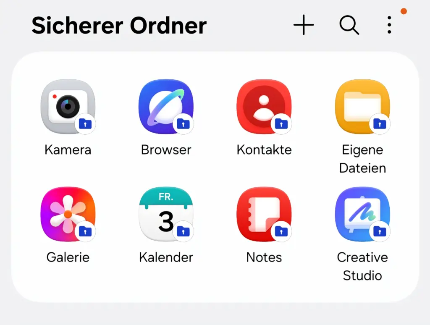Launch the Galerie flower app icon
Image resolution: width=430 pixels, height=325 pixels.
[68, 214]
